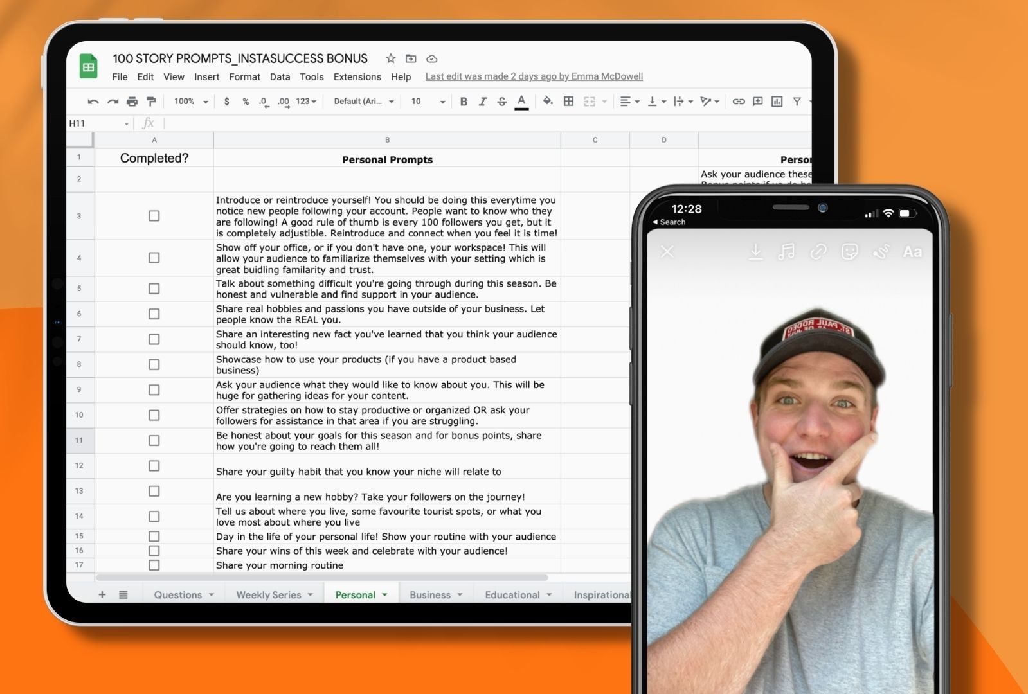The image size is (1028, 694).
Task: Open the Google Sheets home logo
Action: 89,66
